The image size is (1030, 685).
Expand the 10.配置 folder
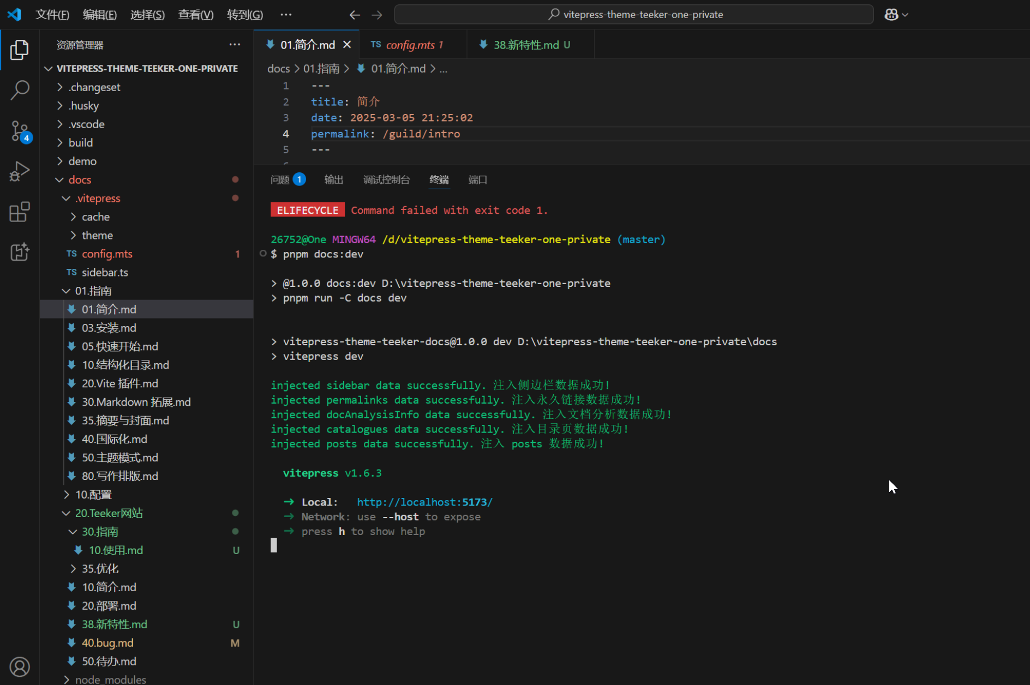(x=146, y=495)
